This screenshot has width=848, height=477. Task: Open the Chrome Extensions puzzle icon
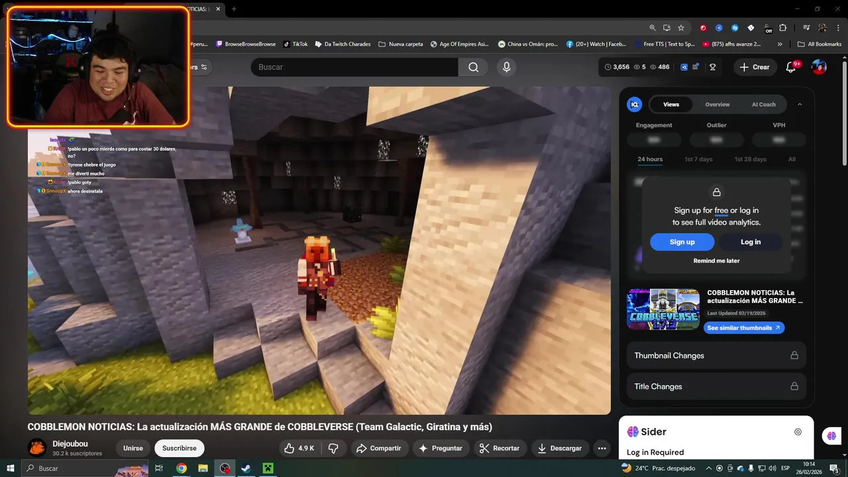tap(783, 28)
